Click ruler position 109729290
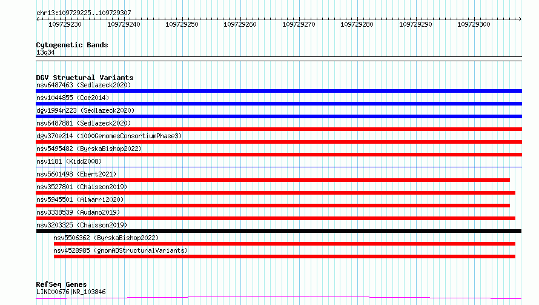539x305 pixels. coord(415,24)
